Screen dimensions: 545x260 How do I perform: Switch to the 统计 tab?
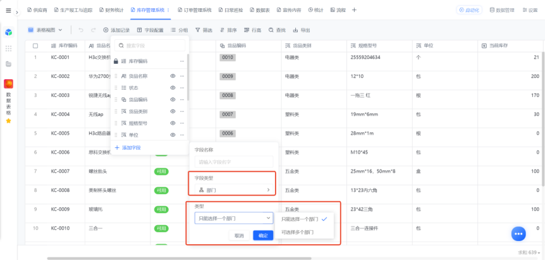(x=315, y=10)
